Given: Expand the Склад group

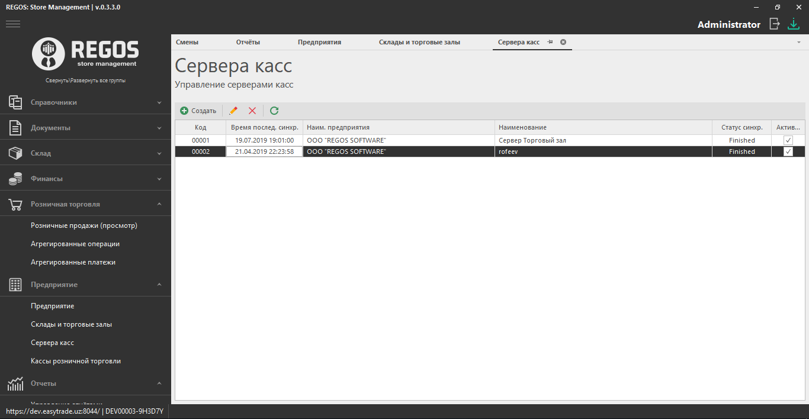Looking at the screenshot, I should click(159, 153).
